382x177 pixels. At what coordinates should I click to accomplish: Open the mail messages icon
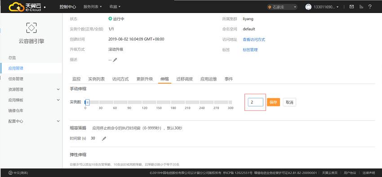click(351, 7)
